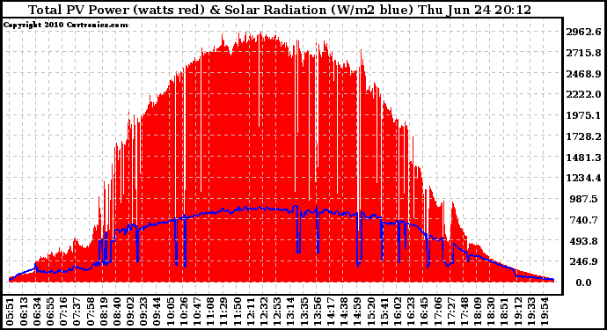Click the 1975.1 y-axis label

coord(584,115)
